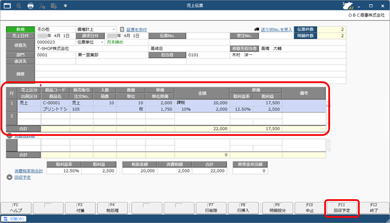390x223 pixels.
Task: Expand the 回収予定 section arrow
Action: click(9, 177)
